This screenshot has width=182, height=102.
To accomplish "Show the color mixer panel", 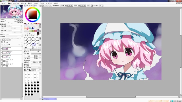I will (32, 6).
